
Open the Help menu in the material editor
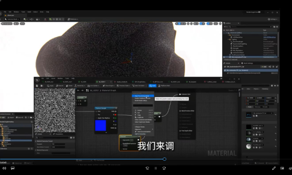73,78
